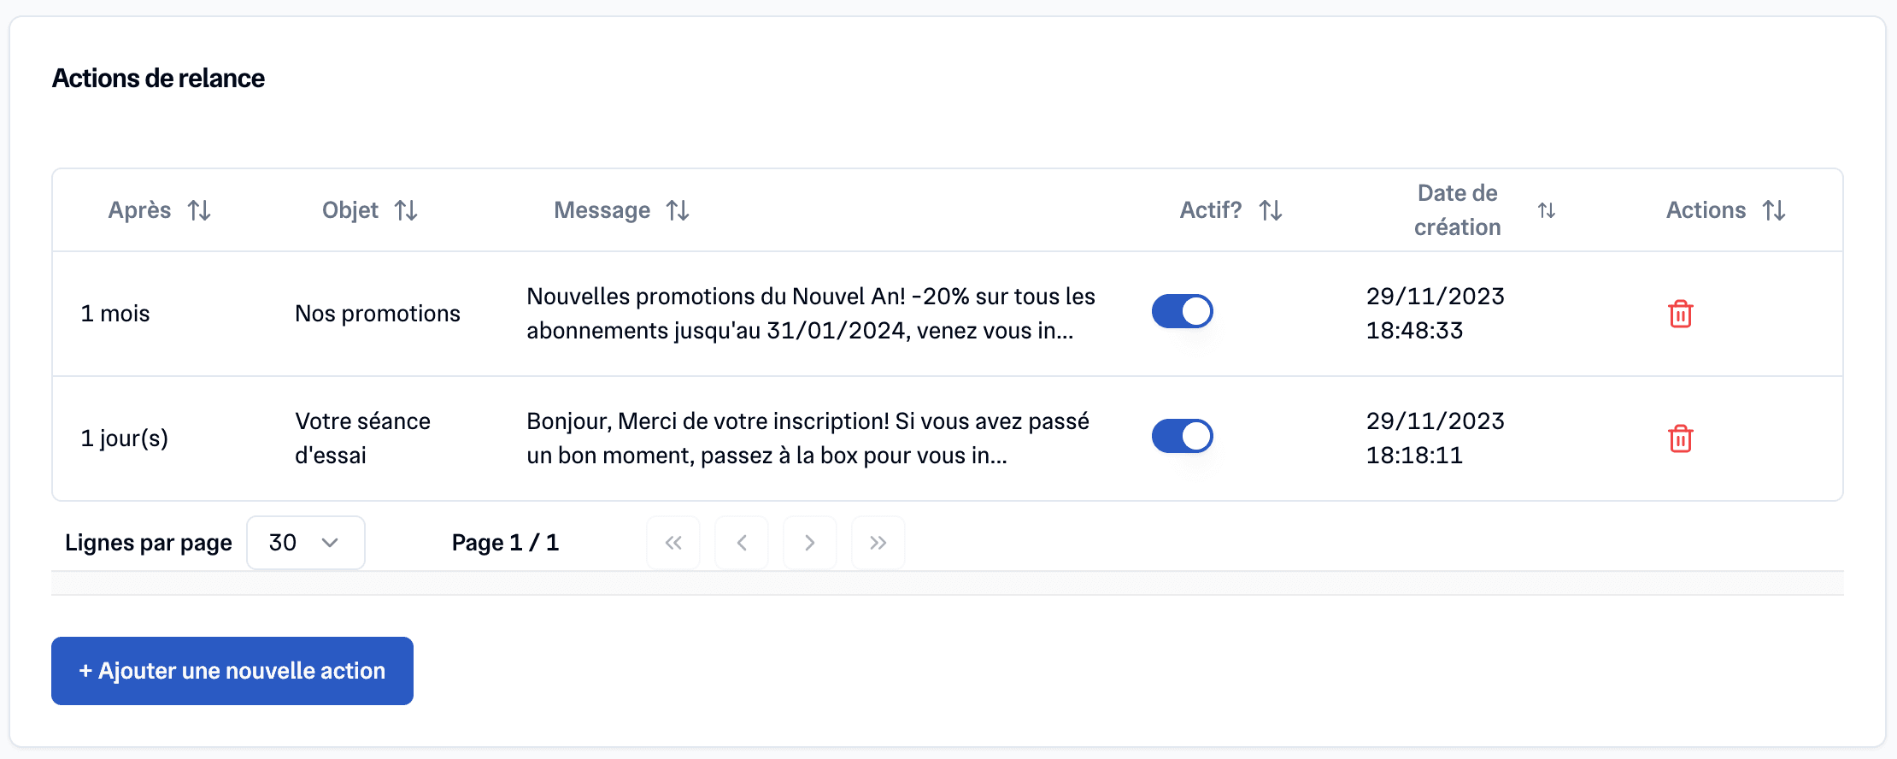
Task: Click the Actions column sort icon
Action: pos(1775,209)
